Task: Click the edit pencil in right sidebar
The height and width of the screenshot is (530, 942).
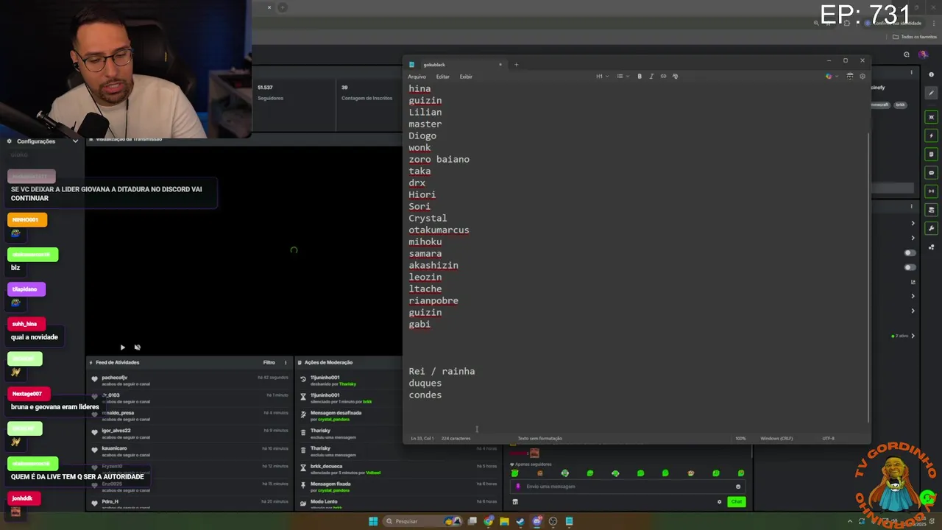Action: (x=932, y=93)
